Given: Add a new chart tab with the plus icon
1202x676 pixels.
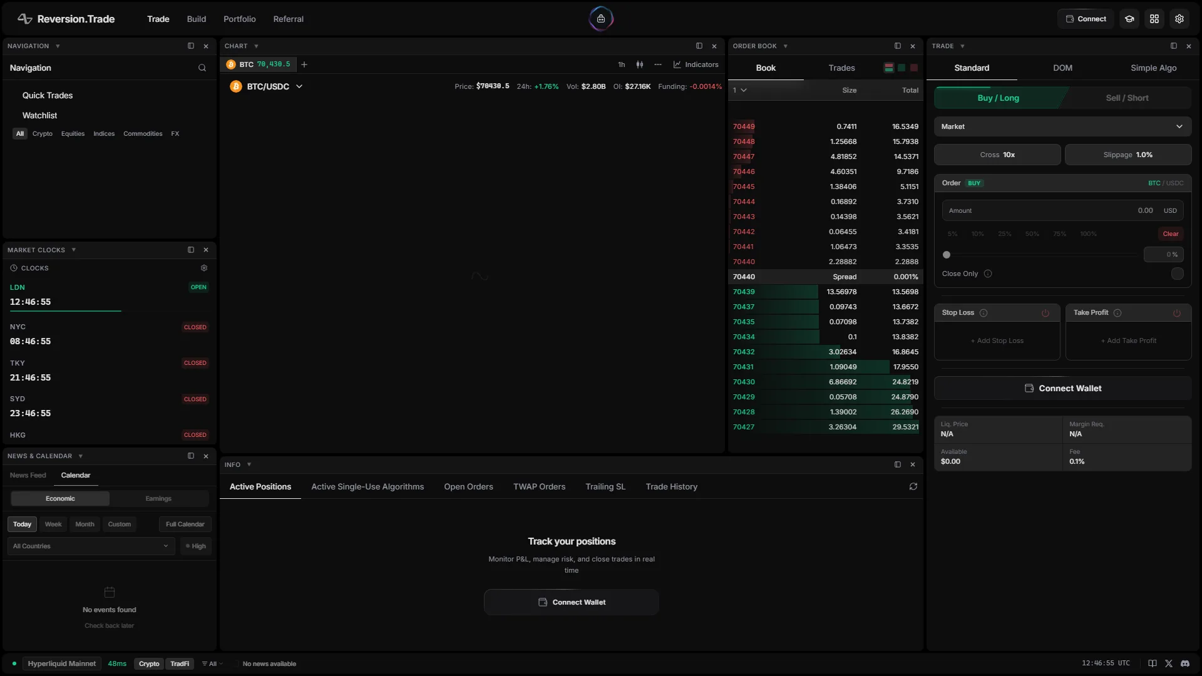Looking at the screenshot, I should (x=304, y=64).
